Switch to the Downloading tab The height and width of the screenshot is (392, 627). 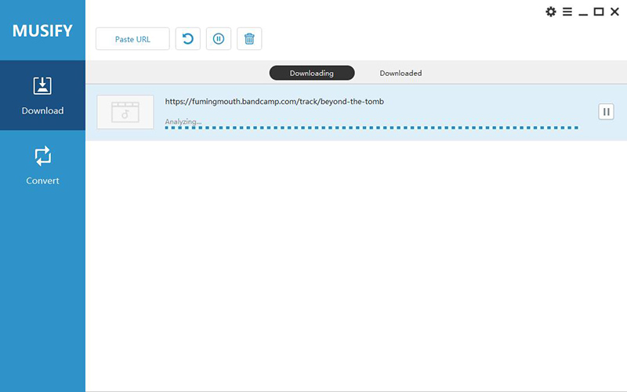tap(312, 73)
